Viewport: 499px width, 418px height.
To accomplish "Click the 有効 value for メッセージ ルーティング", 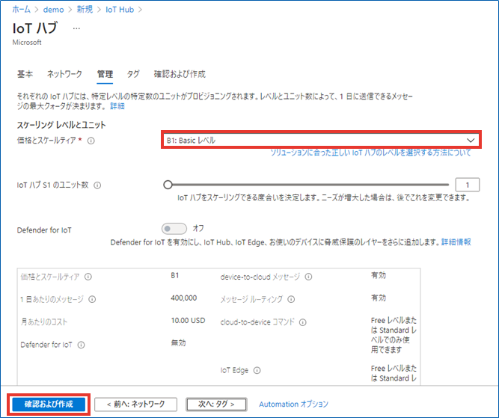I will point(379,298).
